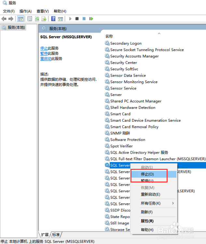Select Shell Hardware Detection service

pyautogui.click(x=133, y=108)
